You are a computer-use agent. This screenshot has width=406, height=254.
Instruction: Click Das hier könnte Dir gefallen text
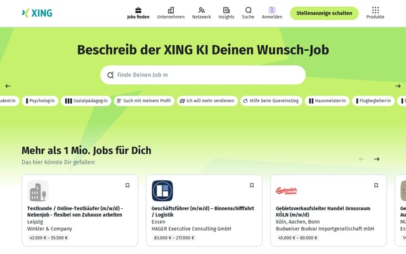point(58,163)
